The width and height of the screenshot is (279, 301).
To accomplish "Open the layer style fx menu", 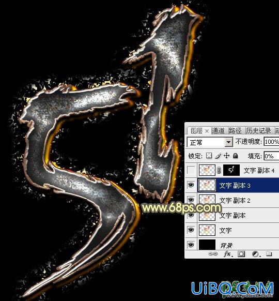I will pos(228,254).
